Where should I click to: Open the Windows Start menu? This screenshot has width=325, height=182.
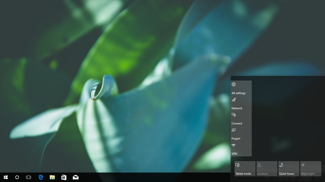point(5,177)
